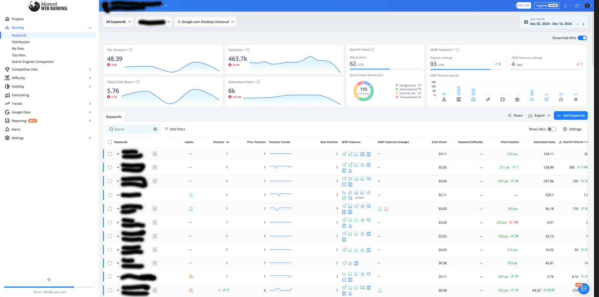Click the help icon beside Total Click Share
The height and width of the screenshot is (297, 599).
(x=138, y=82)
